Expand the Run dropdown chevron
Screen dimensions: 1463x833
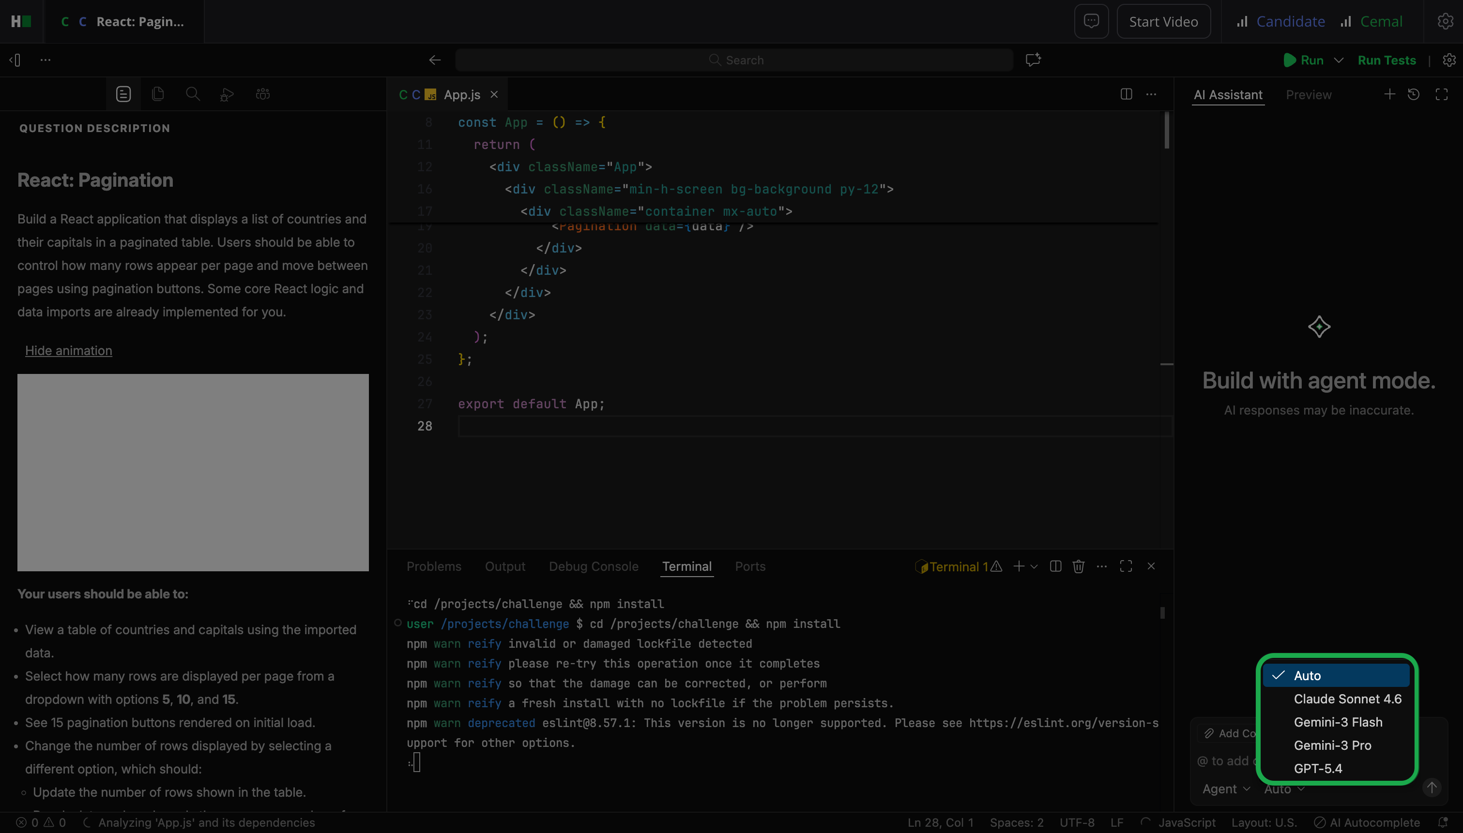coord(1339,60)
